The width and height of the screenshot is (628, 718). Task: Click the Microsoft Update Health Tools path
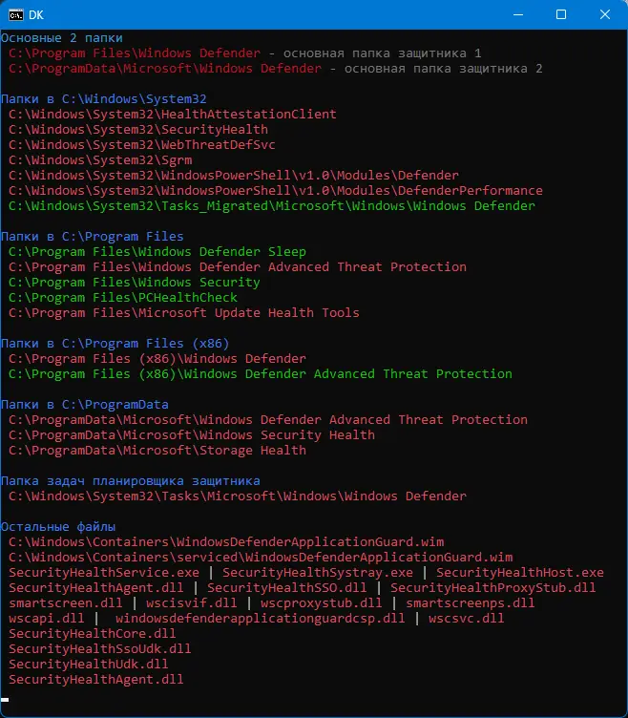pyautogui.click(x=183, y=313)
